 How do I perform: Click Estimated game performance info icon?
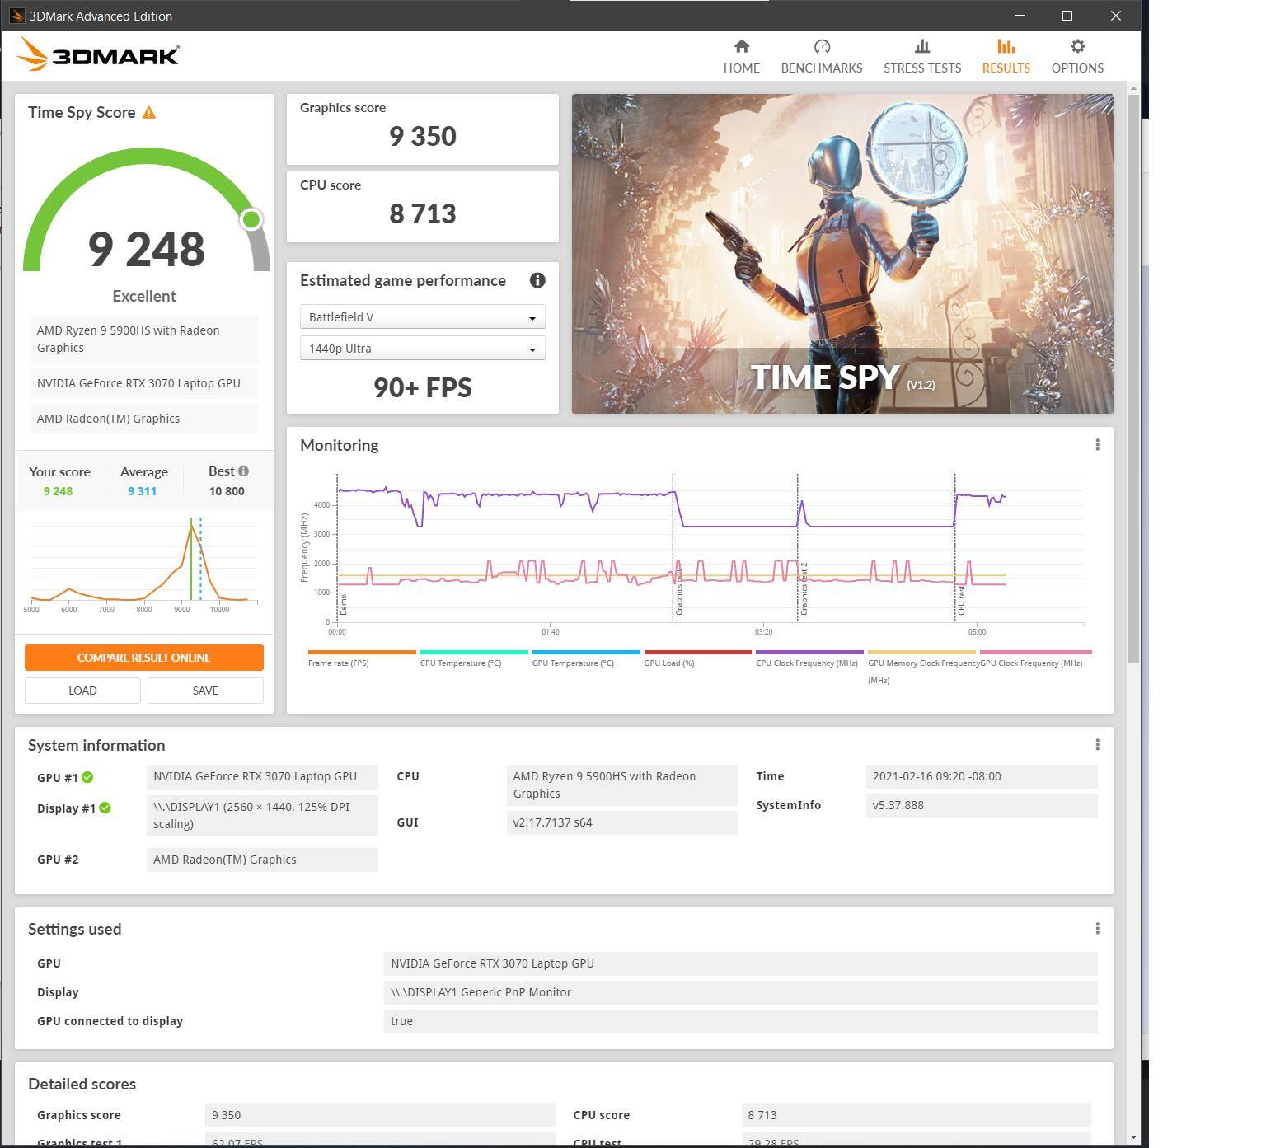point(537,280)
